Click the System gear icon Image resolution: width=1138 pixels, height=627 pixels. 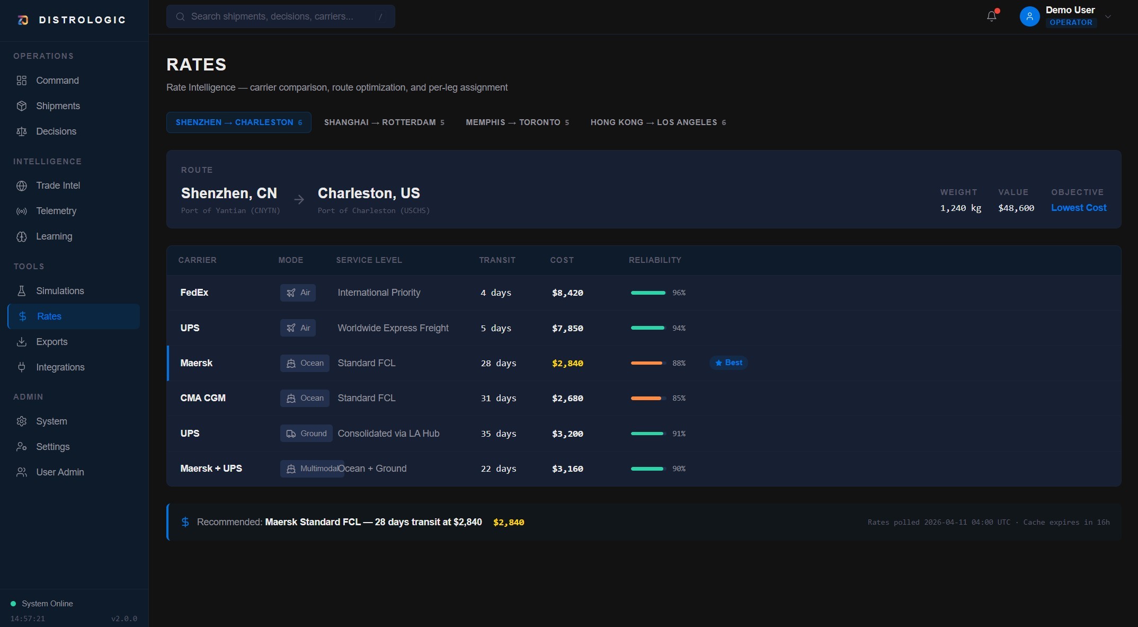pos(22,421)
